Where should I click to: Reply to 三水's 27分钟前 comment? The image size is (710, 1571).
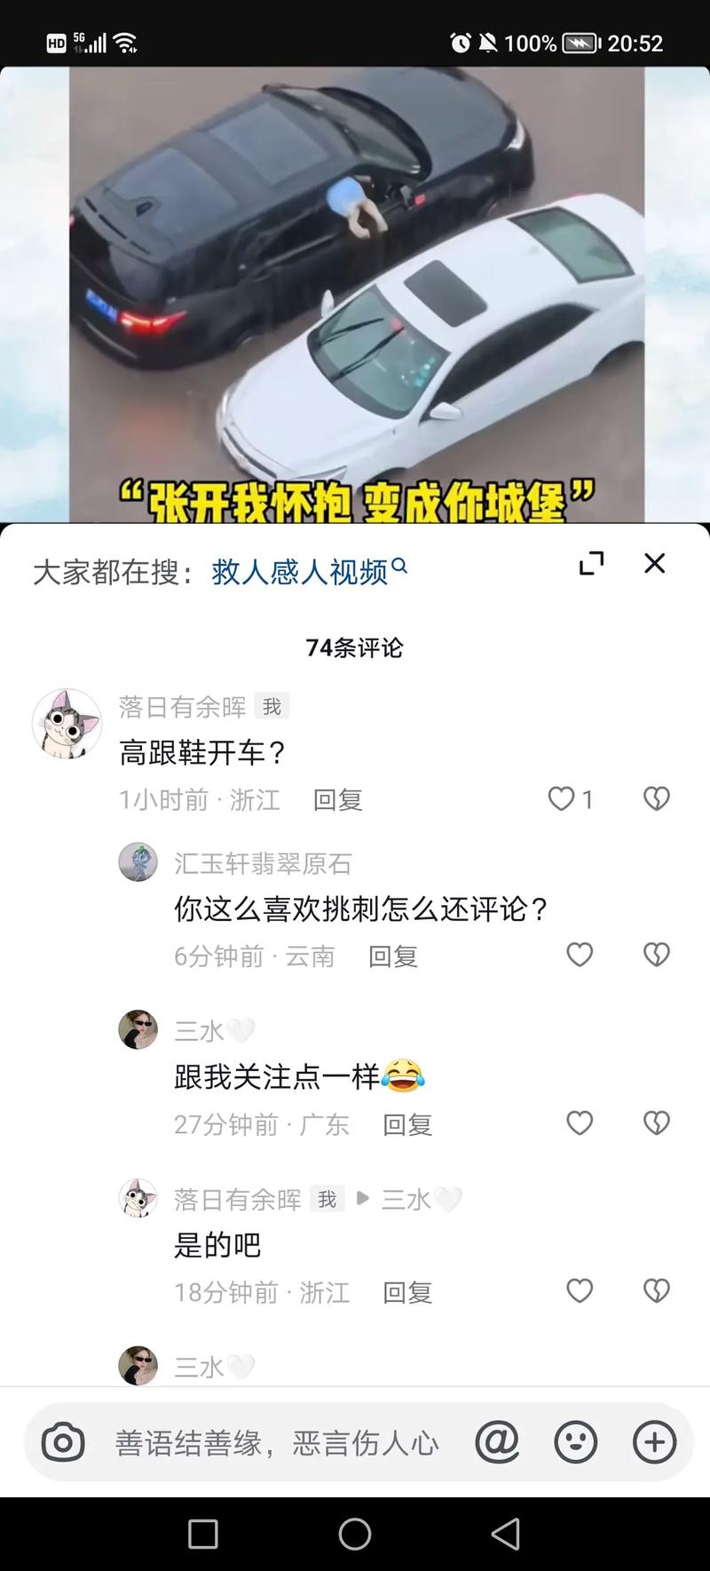407,1125
